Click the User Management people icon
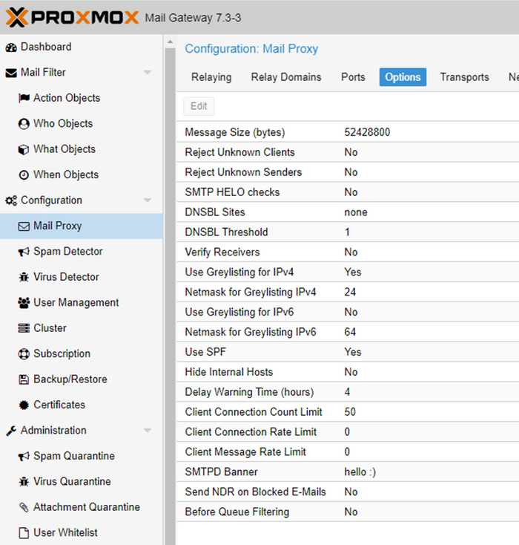The height and width of the screenshot is (545, 519). pos(24,303)
